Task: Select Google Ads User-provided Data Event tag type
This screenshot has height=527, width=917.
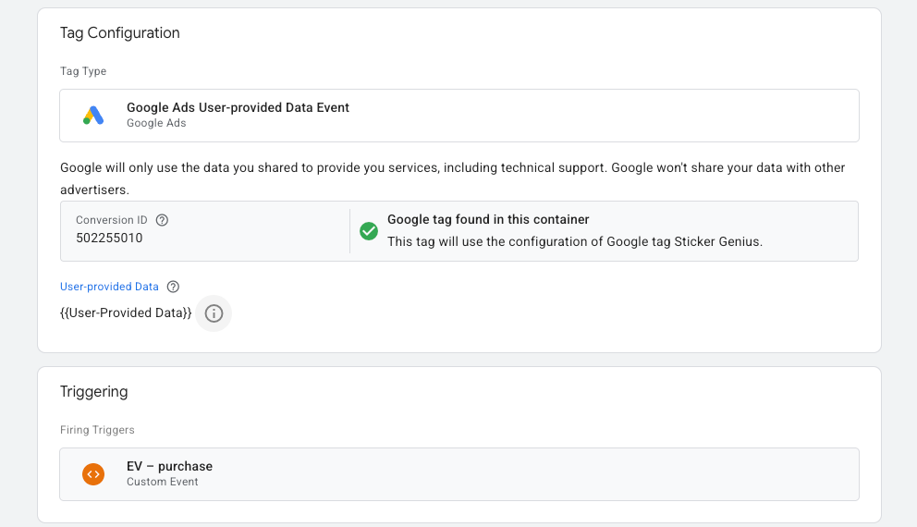Action: (238, 108)
